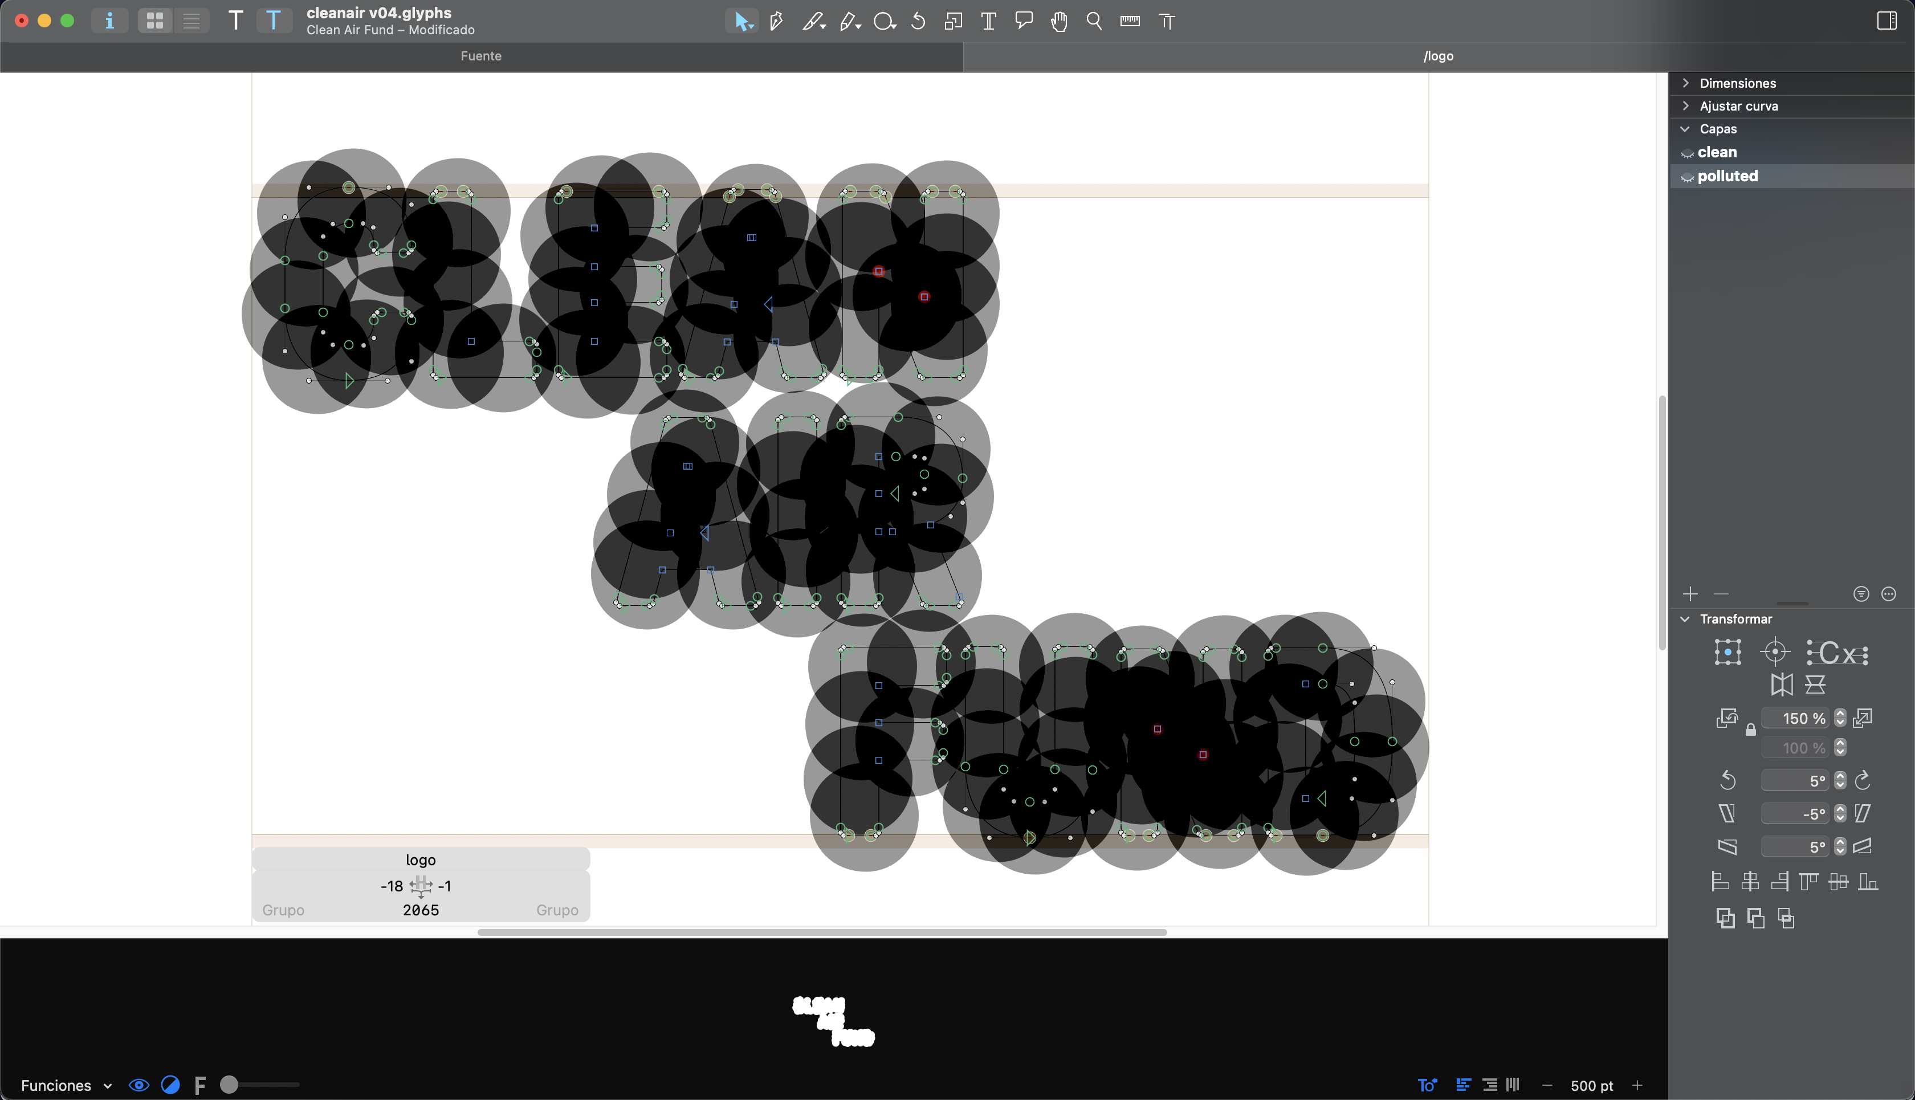Toggle visibility of the clean layer
The width and height of the screenshot is (1915, 1100).
coord(1687,153)
